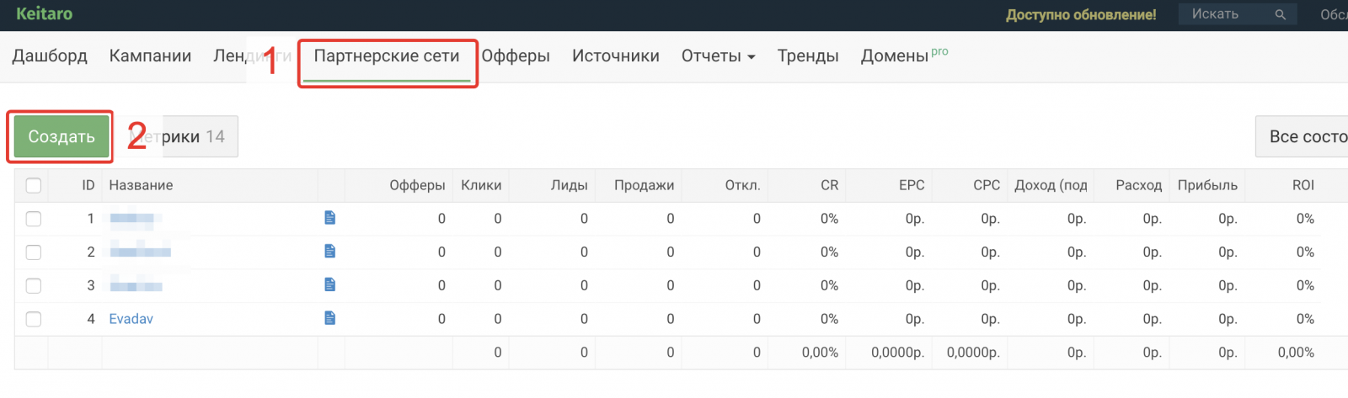Sort by the Продажи column header
The height and width of the screenshot is (398, 1348).
(x=645, y=185)
